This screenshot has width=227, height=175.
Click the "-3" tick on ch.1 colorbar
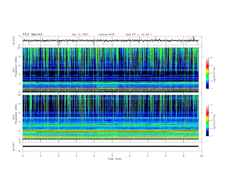click(x=212, y=57)
